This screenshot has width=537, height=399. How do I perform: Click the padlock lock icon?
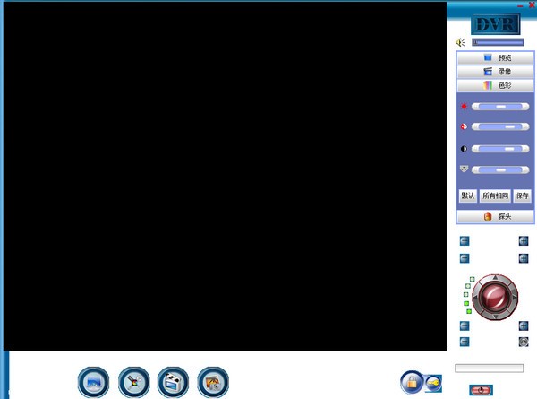pos(413,382)
